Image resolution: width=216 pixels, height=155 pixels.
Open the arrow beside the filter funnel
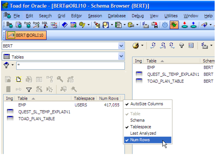[x=12, y=65]
